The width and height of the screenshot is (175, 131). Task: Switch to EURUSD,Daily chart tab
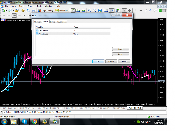point(119,108)
